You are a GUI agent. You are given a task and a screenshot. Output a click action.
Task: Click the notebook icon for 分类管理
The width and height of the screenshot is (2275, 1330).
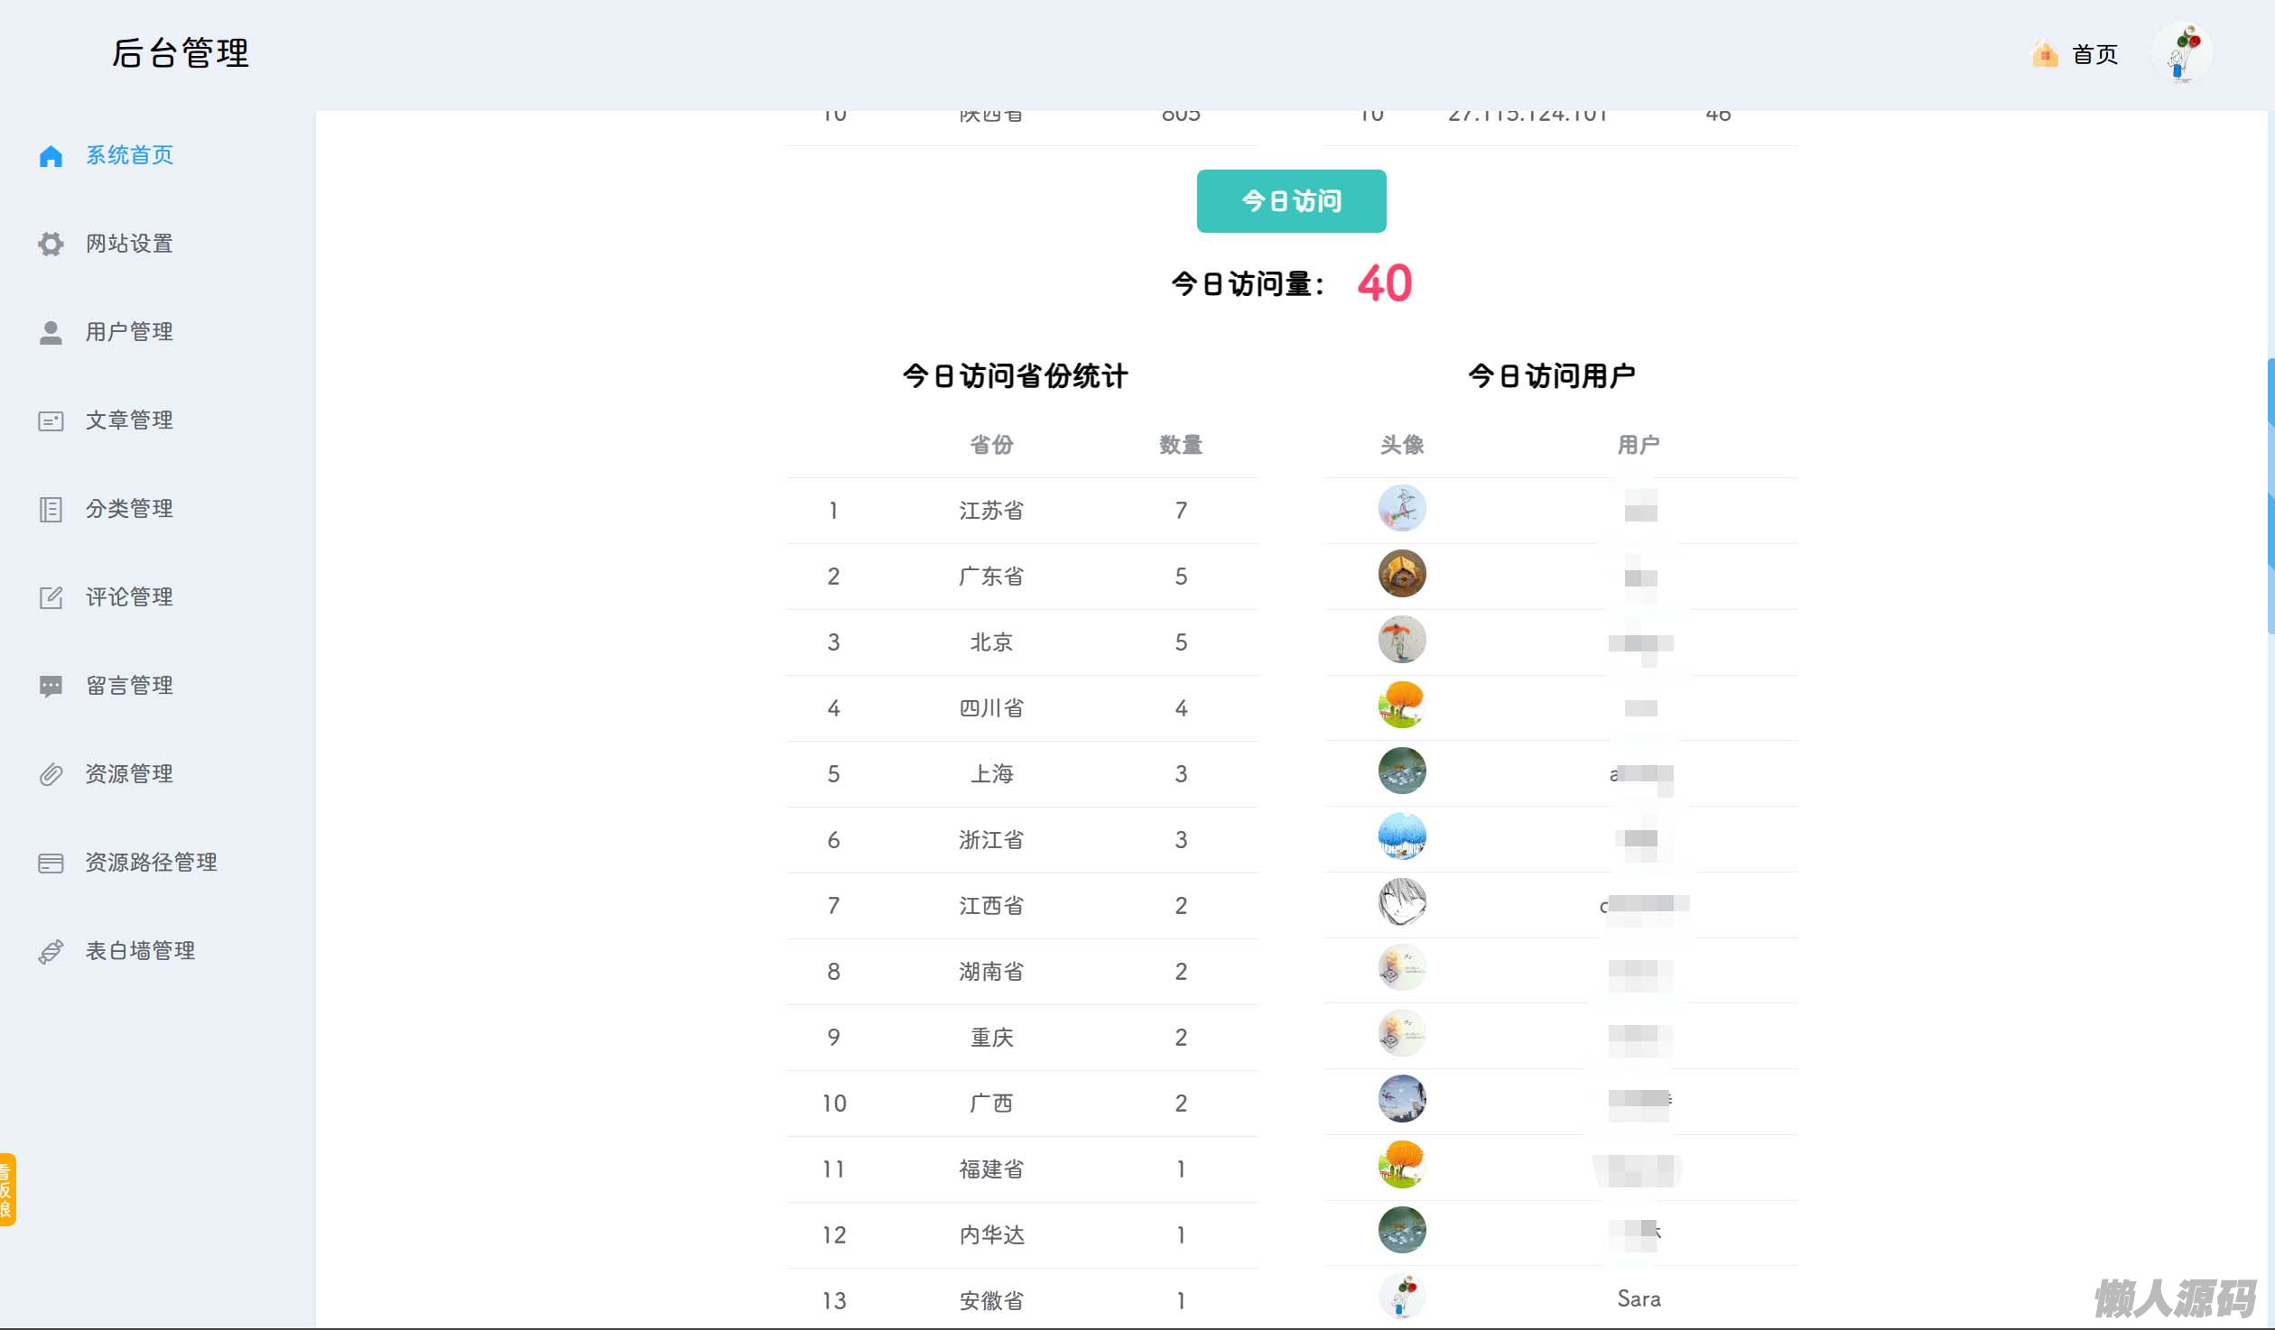click(x=51, y=509)
